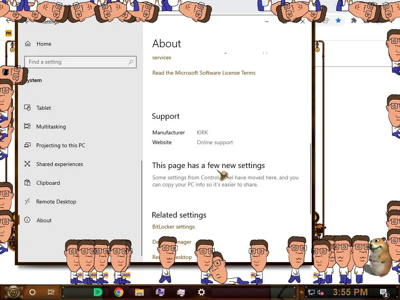Open the steampunk Start button

[13, 292]
